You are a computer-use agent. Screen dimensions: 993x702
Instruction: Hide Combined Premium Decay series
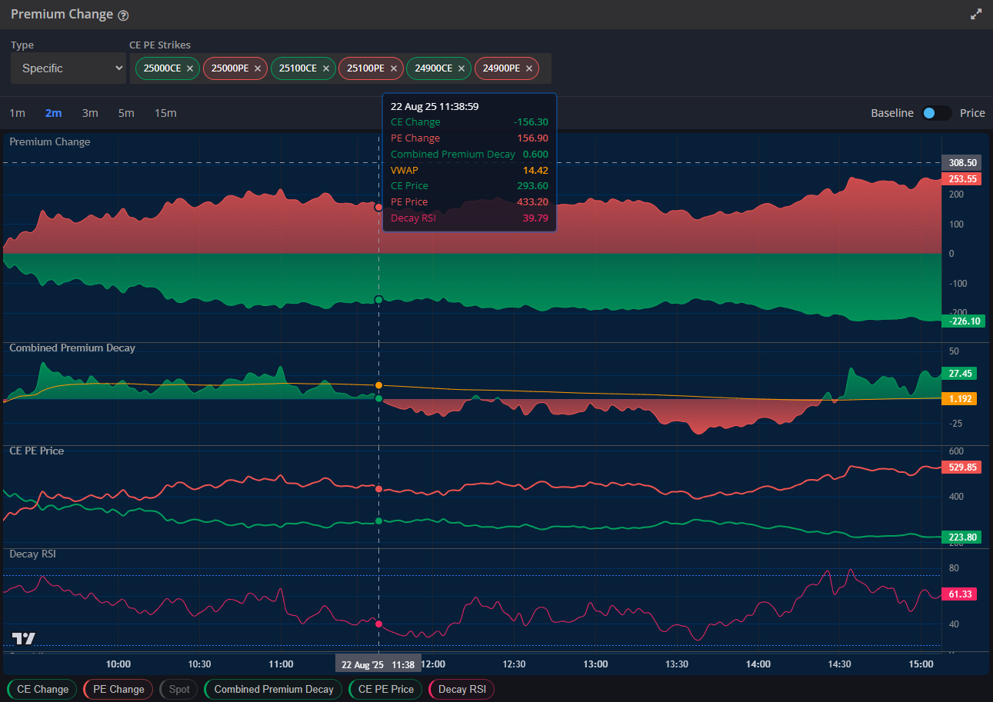273,689
